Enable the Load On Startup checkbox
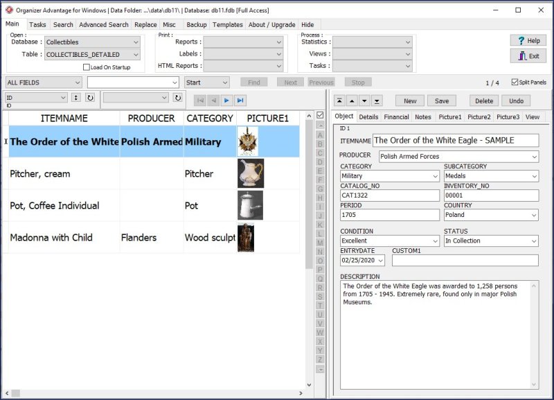The image size is (554, 400). pos(87,67)
